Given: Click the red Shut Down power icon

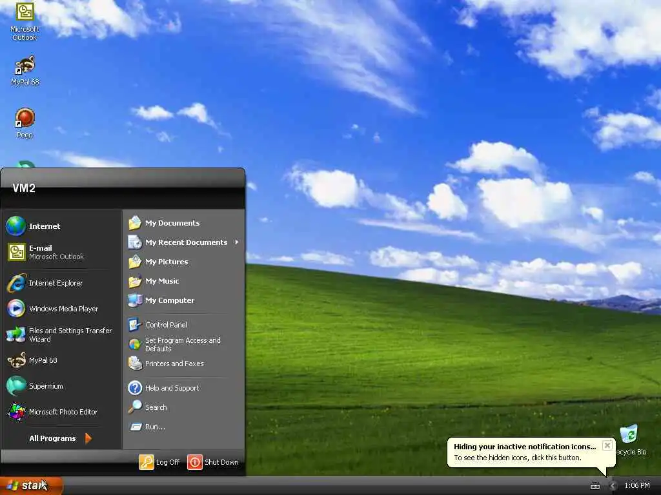Looking at the screenshot, I should pyautogui.click(x=195, y=461).
